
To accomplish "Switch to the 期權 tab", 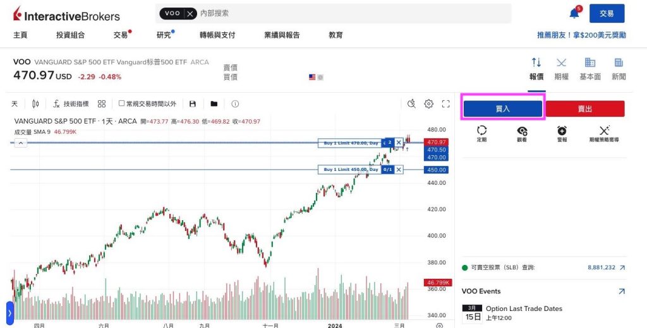I will coord(561,67).
